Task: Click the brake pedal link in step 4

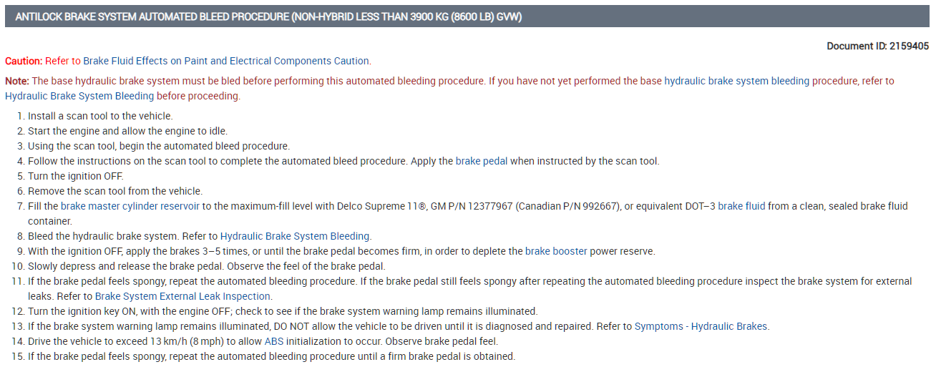Action: pos(482,161)
